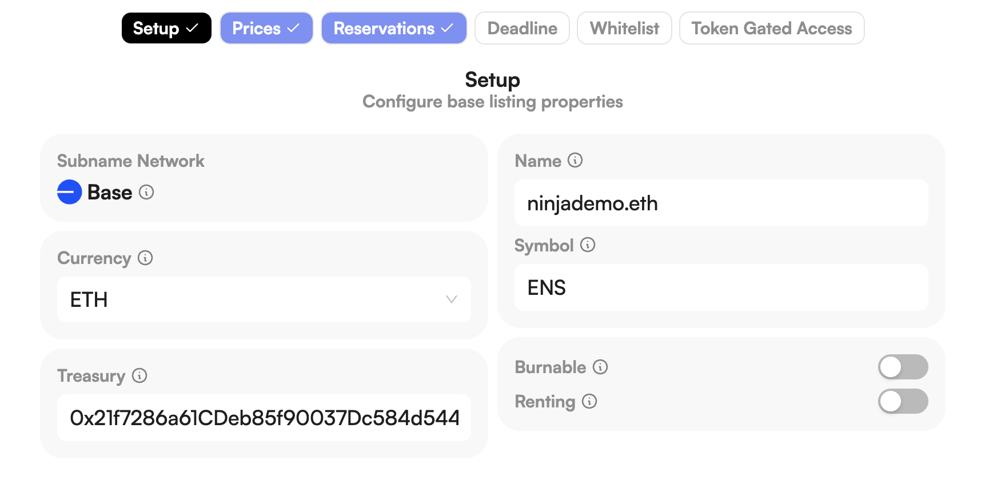Viewport: 989px width, 496px height.
Task: Click the Treasury info icon
Action: pyautogui.click(x=139, y=375)
